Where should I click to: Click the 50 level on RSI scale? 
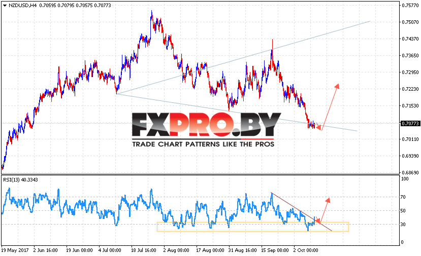(x=403, y=211)
